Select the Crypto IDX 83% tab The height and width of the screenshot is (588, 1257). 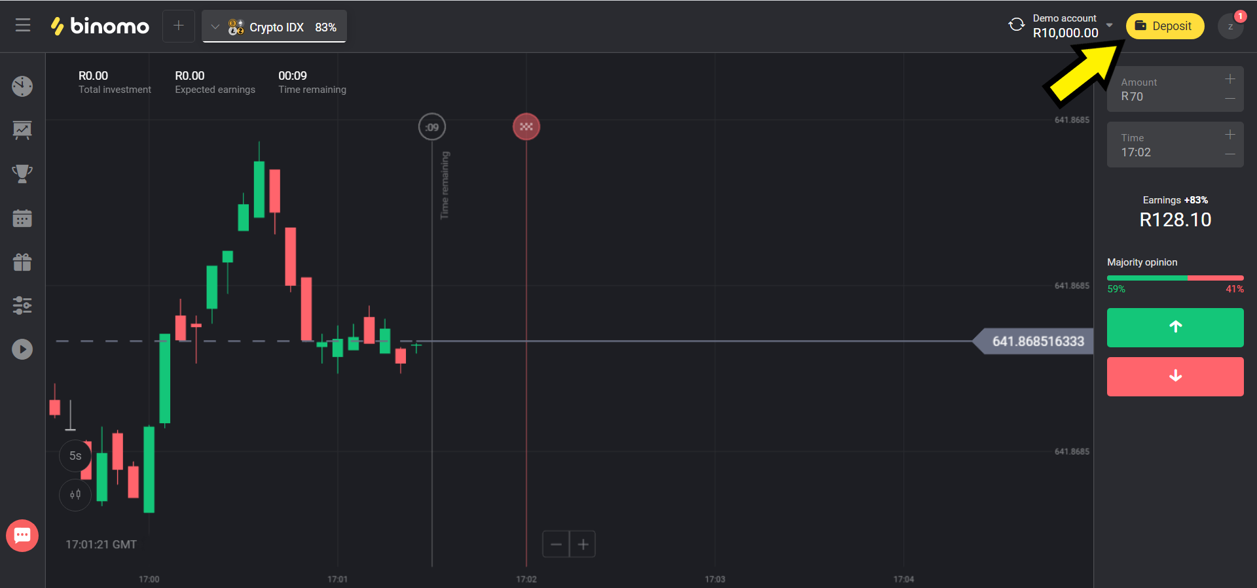point(283,27)
